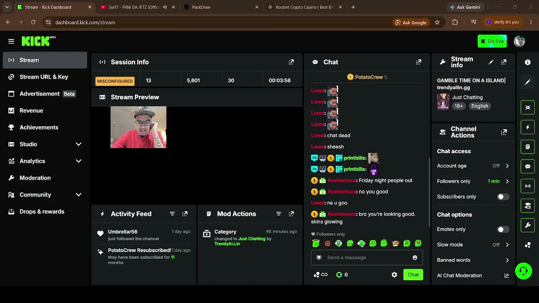Click the Ask Google button in address bar
Screen dimensions: 539x303
click(x=411, y=22)
